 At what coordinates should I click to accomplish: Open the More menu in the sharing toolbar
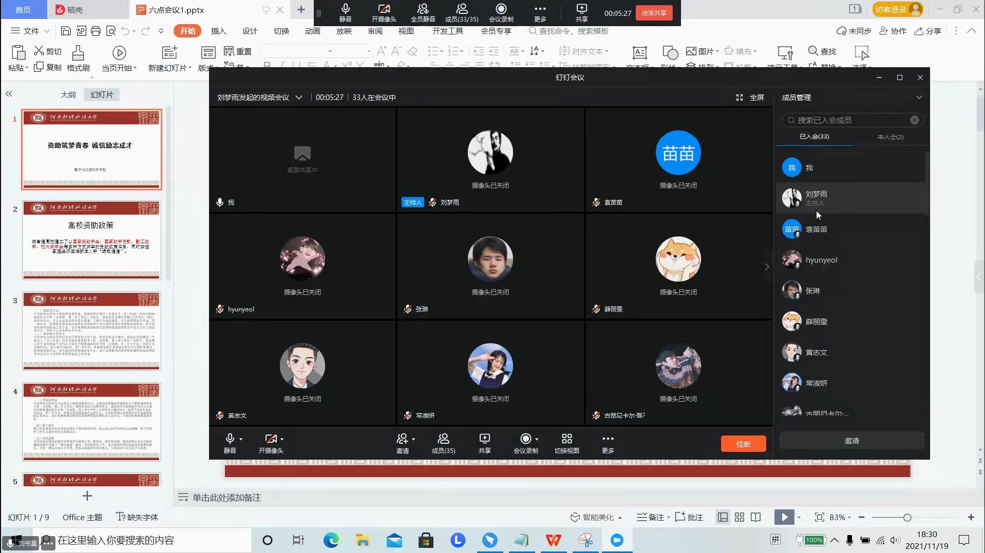coord(540,12)
